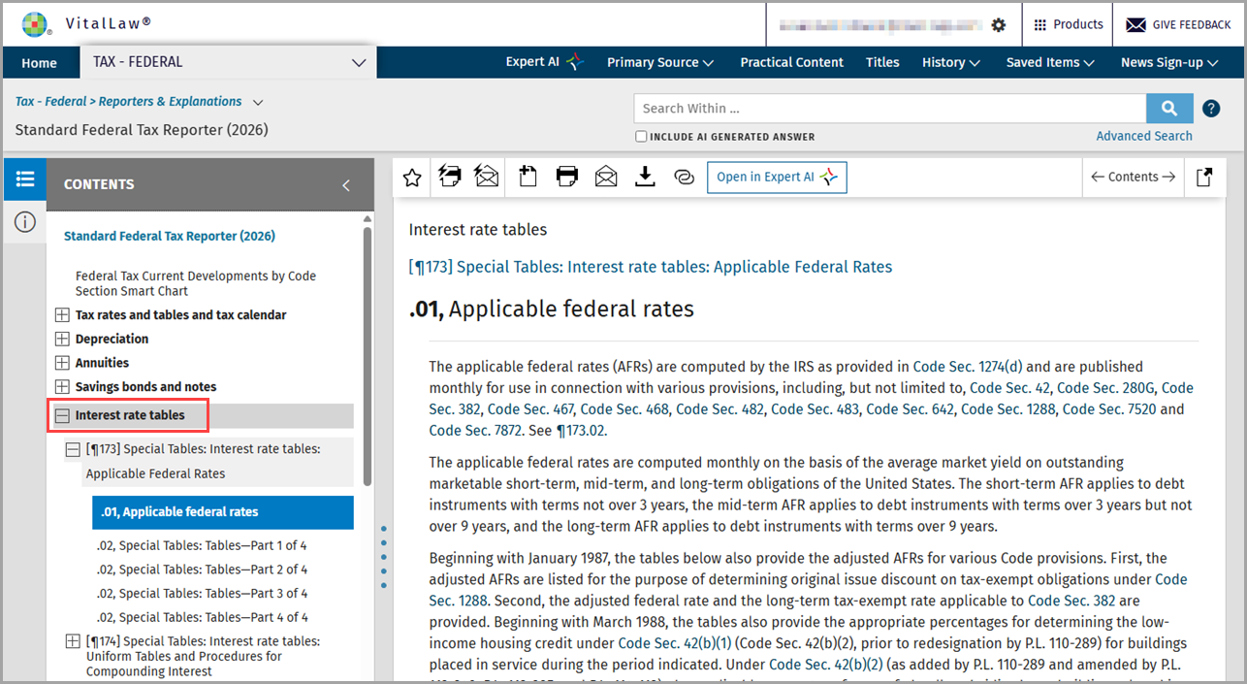The height and width of the screenshot is (684, 1247).
Task: Go to the Home tab
Action: pyautogui.click(x=39, y=63)
